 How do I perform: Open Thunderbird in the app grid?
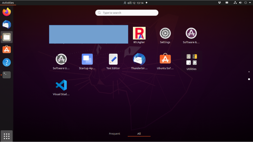click(139, 61)
